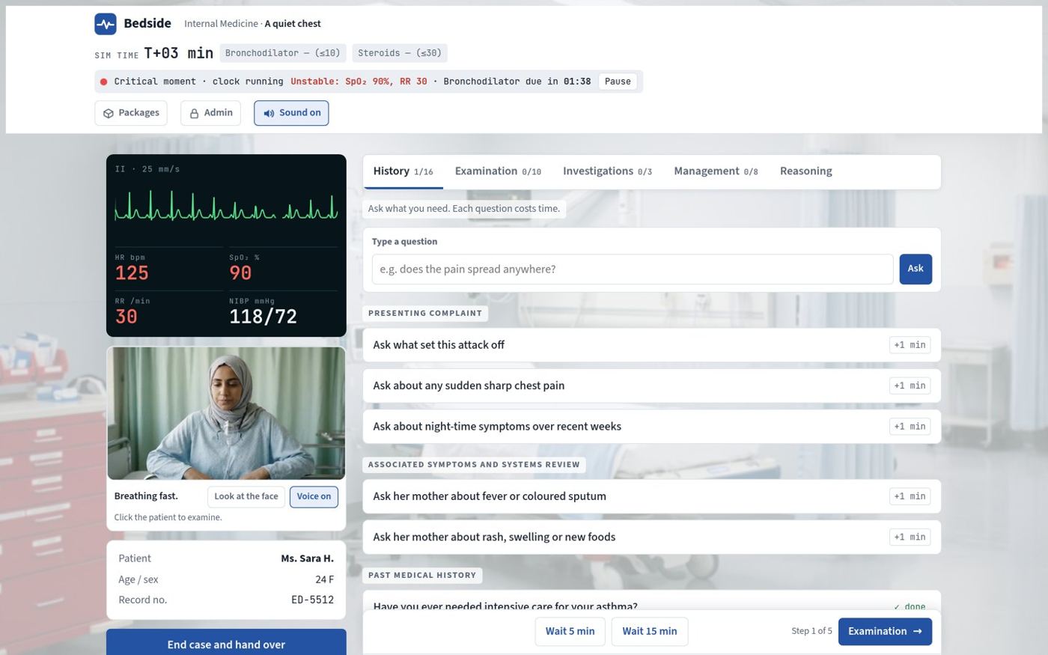Viewport: 1048px width, 655px height.
Task: Toggle the Sound on button
Action: point(291,113)
